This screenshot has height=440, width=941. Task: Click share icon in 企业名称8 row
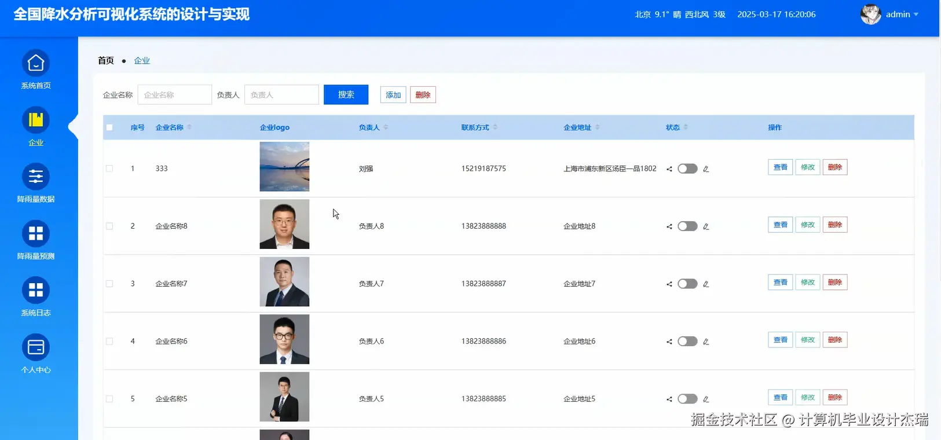point(669,226)
